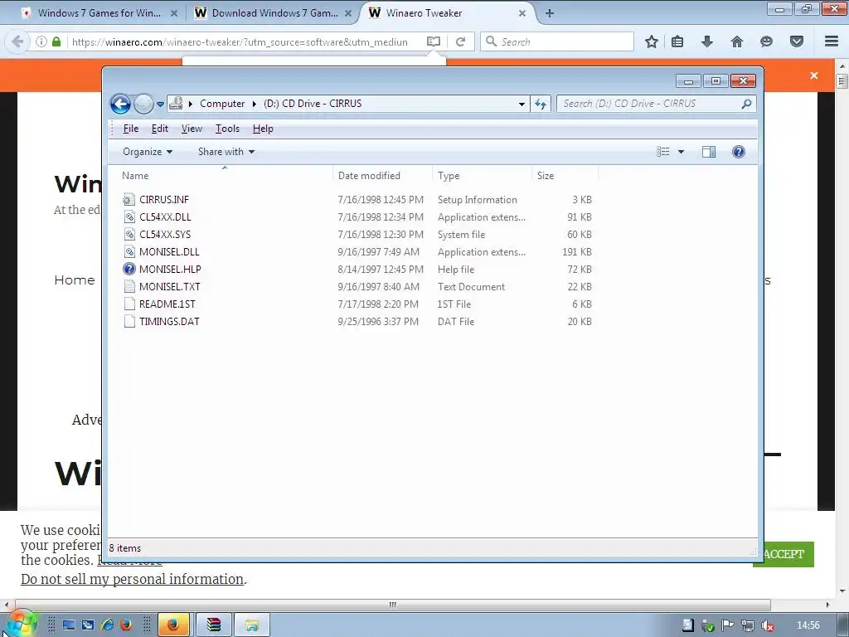Viewport: 849px width, 637px height.
Task: Open the More view options arrow
Action: click(x=682, y=152)
